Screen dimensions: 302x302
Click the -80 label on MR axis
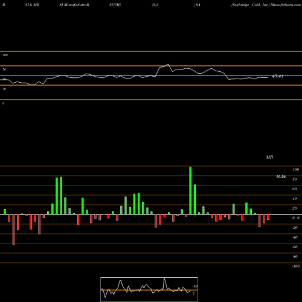295,257
